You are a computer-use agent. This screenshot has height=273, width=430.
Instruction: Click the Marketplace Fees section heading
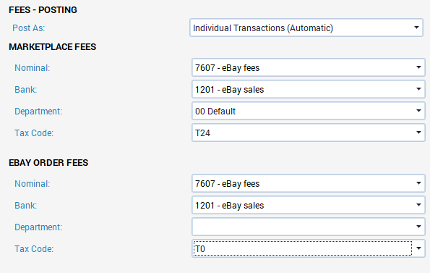tap(52, 47)
